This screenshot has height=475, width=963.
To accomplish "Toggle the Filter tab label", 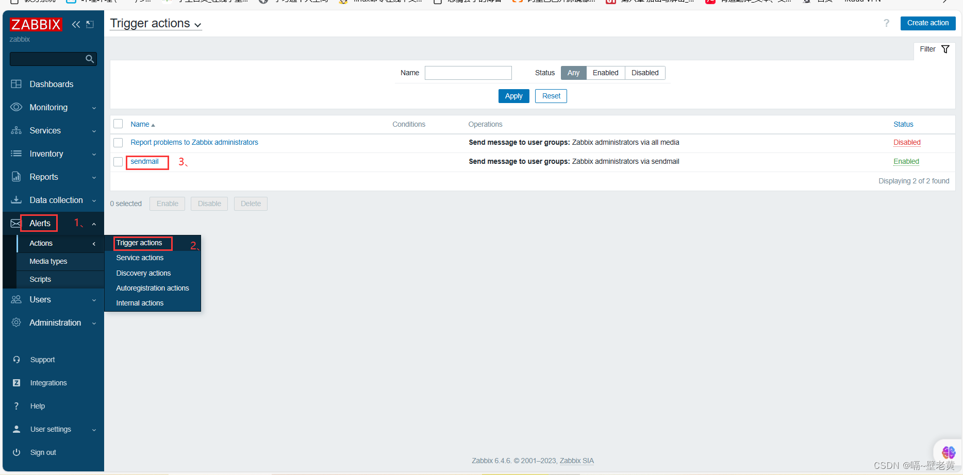I will tap(927, 49).
